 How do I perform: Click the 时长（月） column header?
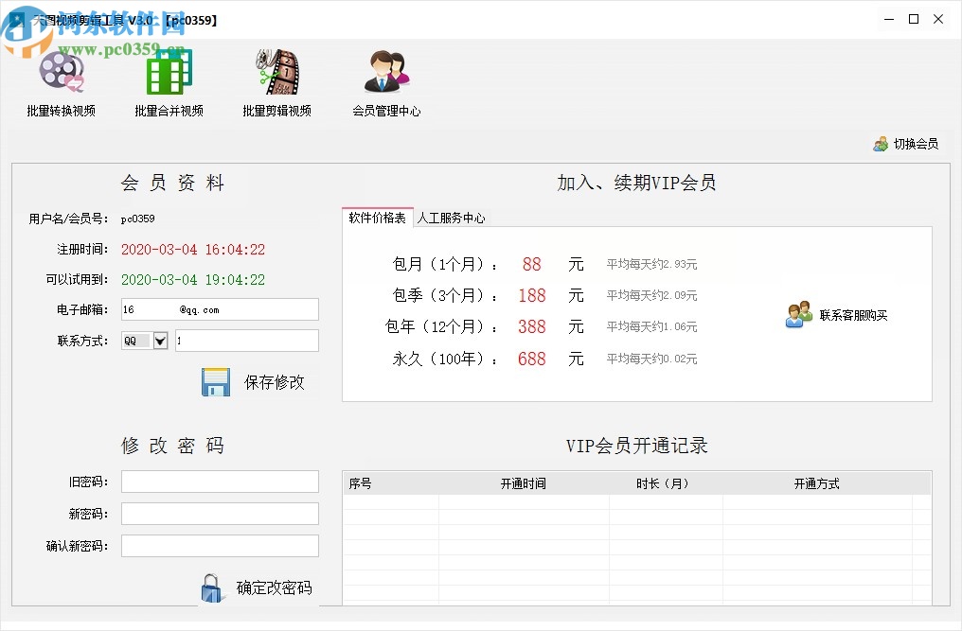[x=666, y=483]
